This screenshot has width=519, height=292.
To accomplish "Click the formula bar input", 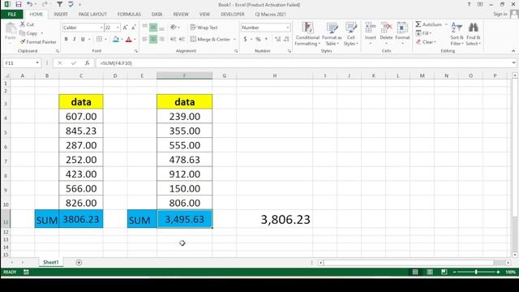I will pyautogui.click(x=302, y=63).
